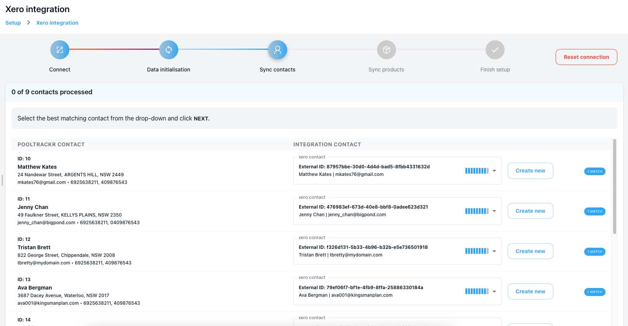The width and height of the screenshot is (628, 326).
Task: Click match strength bar for Tristan Brett
Action: (477, 251)
